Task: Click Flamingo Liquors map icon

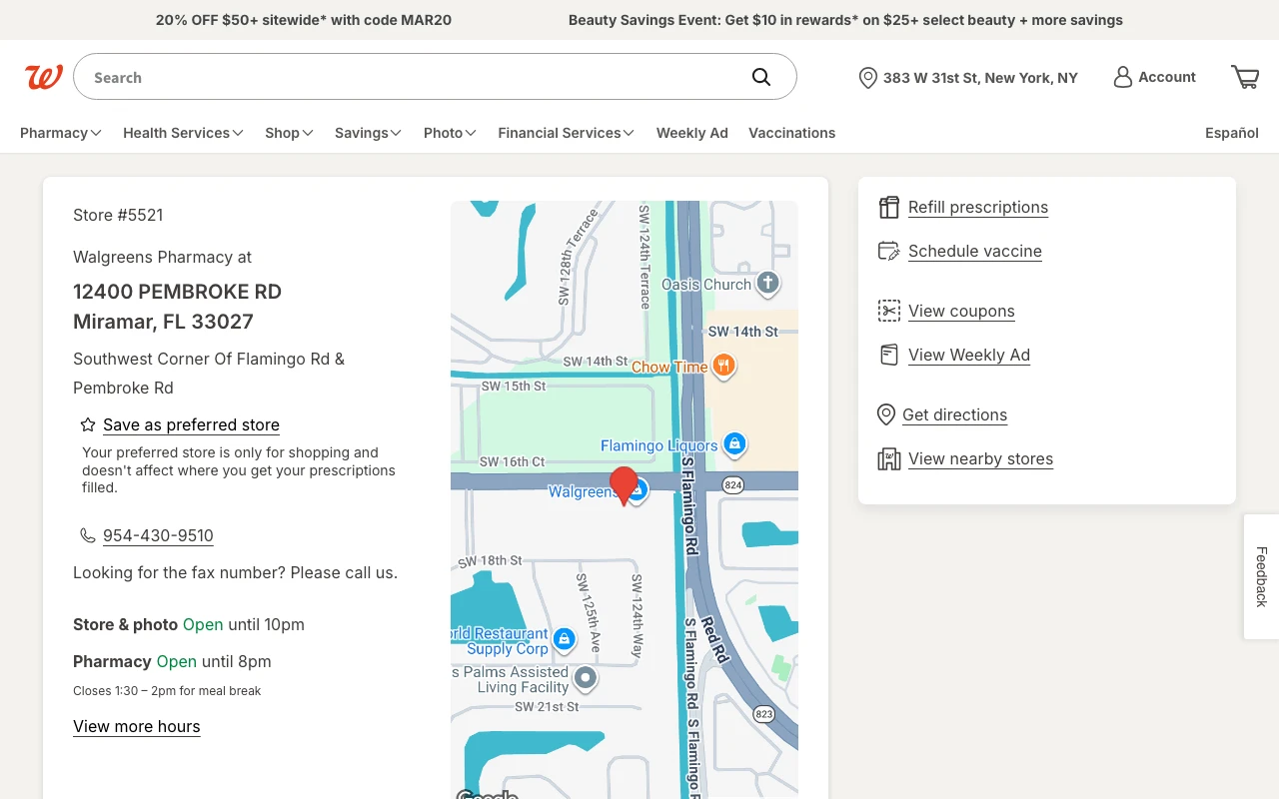Action: pos(734,443)
